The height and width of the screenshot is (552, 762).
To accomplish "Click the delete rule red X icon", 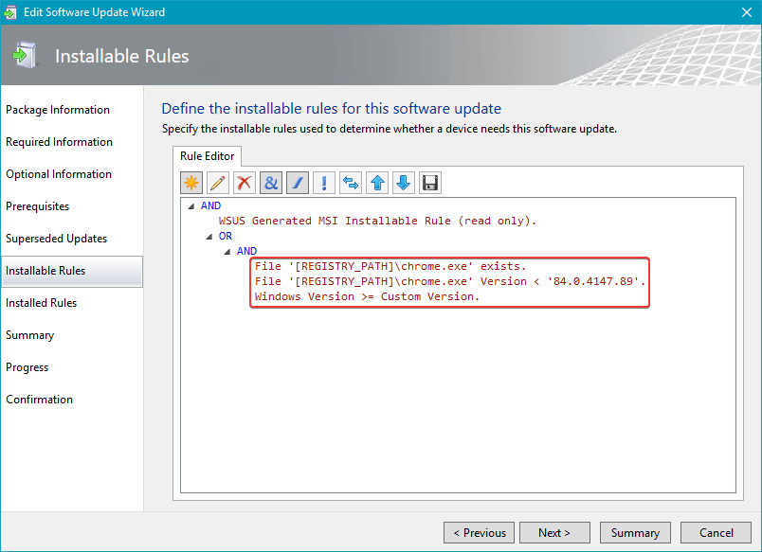I will (245, 183).
